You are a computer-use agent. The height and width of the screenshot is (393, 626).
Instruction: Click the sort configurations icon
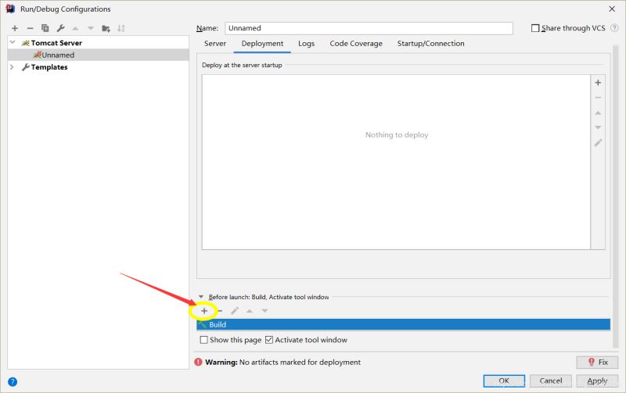[x=121, y=28]
